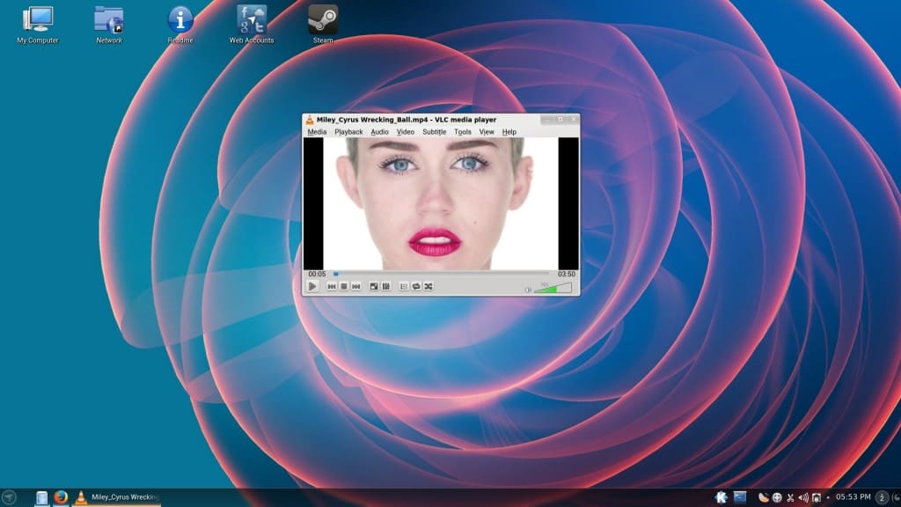This screenshot has width=901, height=507.
Task: Adjust the VLC volume slider
Action: pos(553,288)
